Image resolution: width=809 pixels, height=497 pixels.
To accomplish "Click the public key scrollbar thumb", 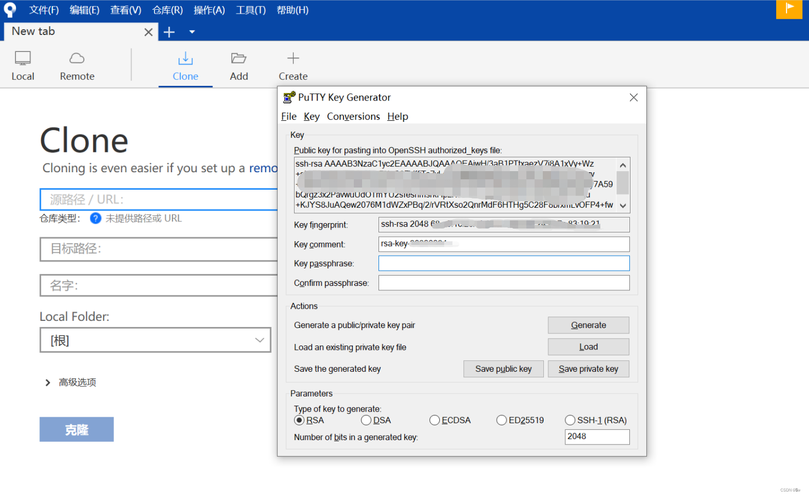I will click(x=623, y=183).
